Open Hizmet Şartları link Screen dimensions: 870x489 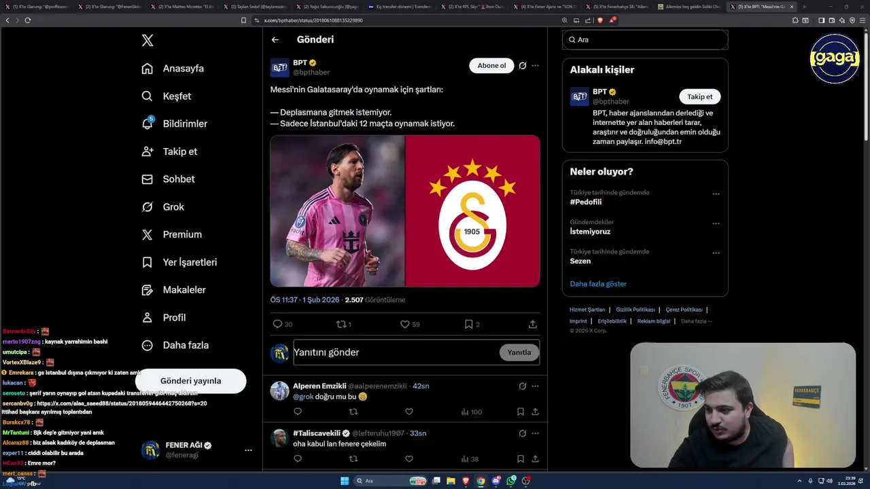[587, 310]
